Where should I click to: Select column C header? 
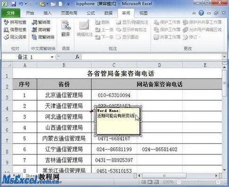114,65
